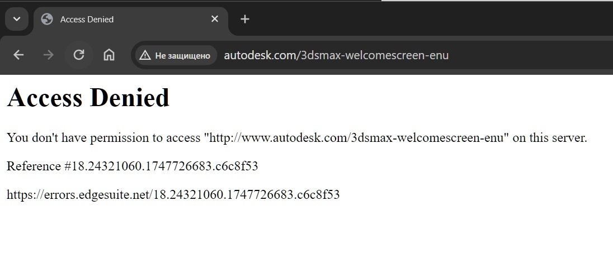Screen dimensions: 613x272
Task: Click the warning triangle security icon
Action: [x=145, y=55]
